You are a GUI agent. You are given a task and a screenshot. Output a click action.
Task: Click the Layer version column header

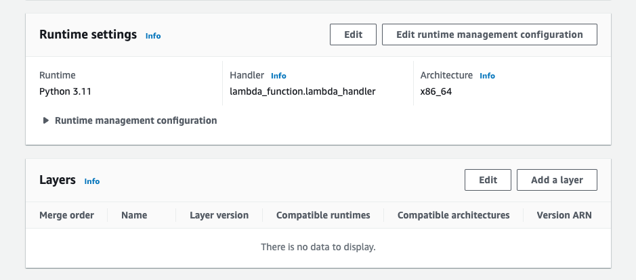[219, 215]
